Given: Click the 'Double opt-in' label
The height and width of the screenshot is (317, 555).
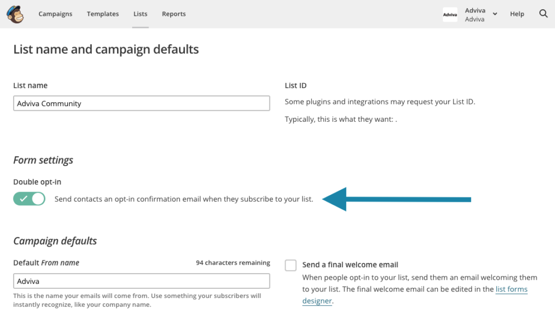Looking at the screenshot, I should [37, 182].
